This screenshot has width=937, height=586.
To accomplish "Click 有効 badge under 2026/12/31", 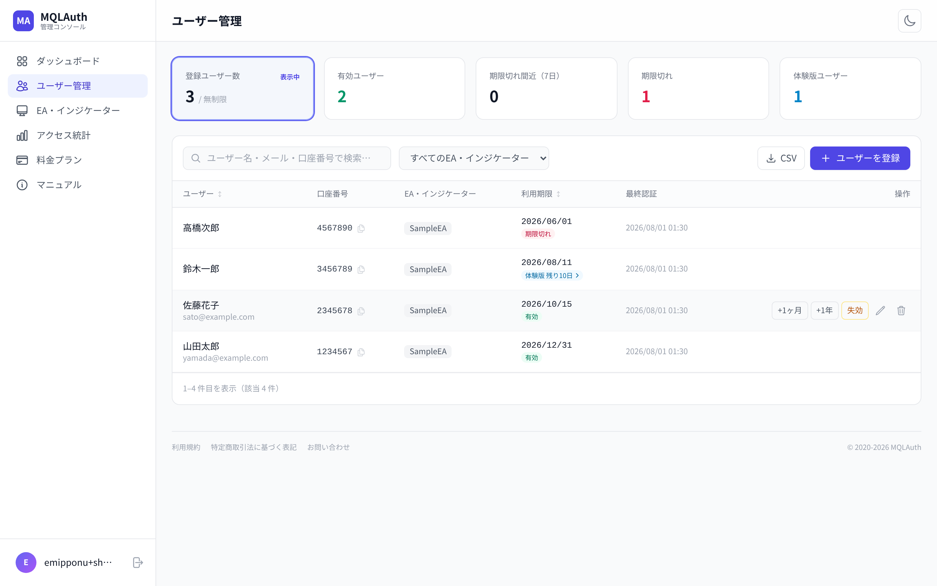I will [531, 358].
